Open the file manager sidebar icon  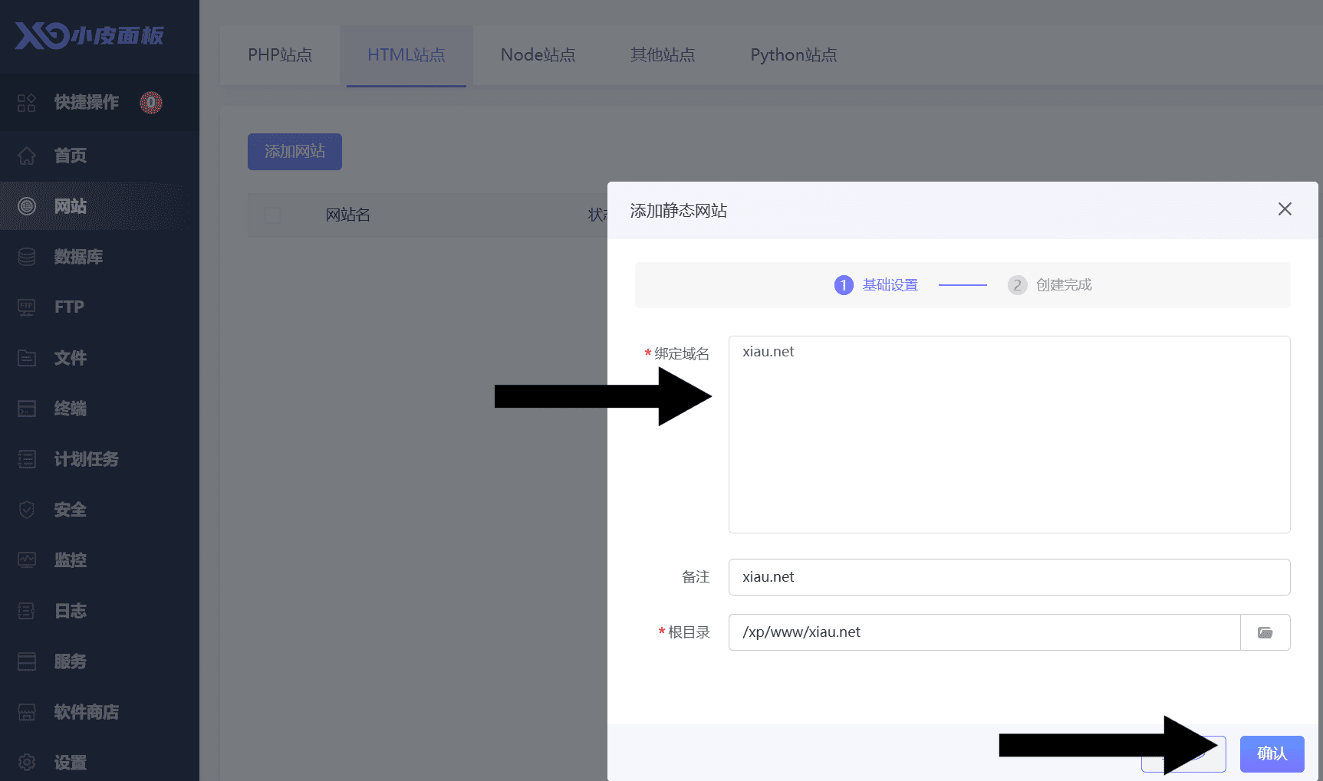pos(27,358)
